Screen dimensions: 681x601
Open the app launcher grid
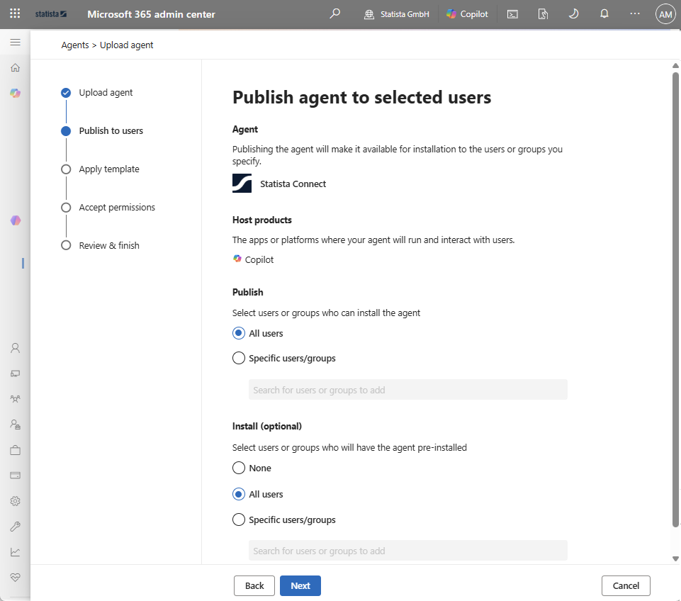[15, 13]
